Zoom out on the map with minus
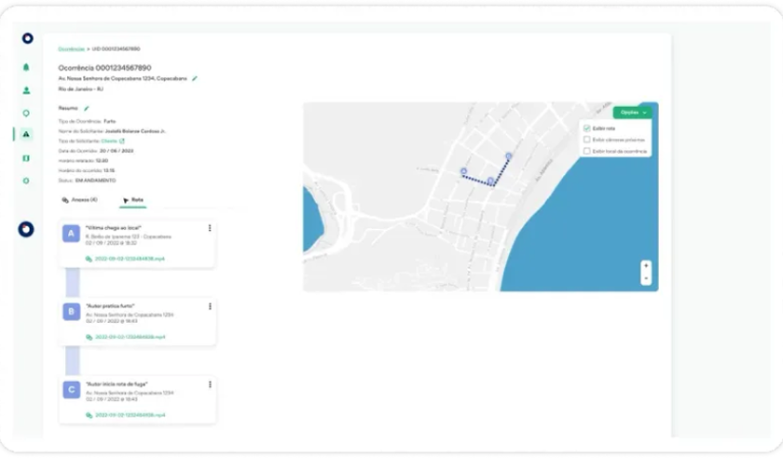 (x=646, y=277)
